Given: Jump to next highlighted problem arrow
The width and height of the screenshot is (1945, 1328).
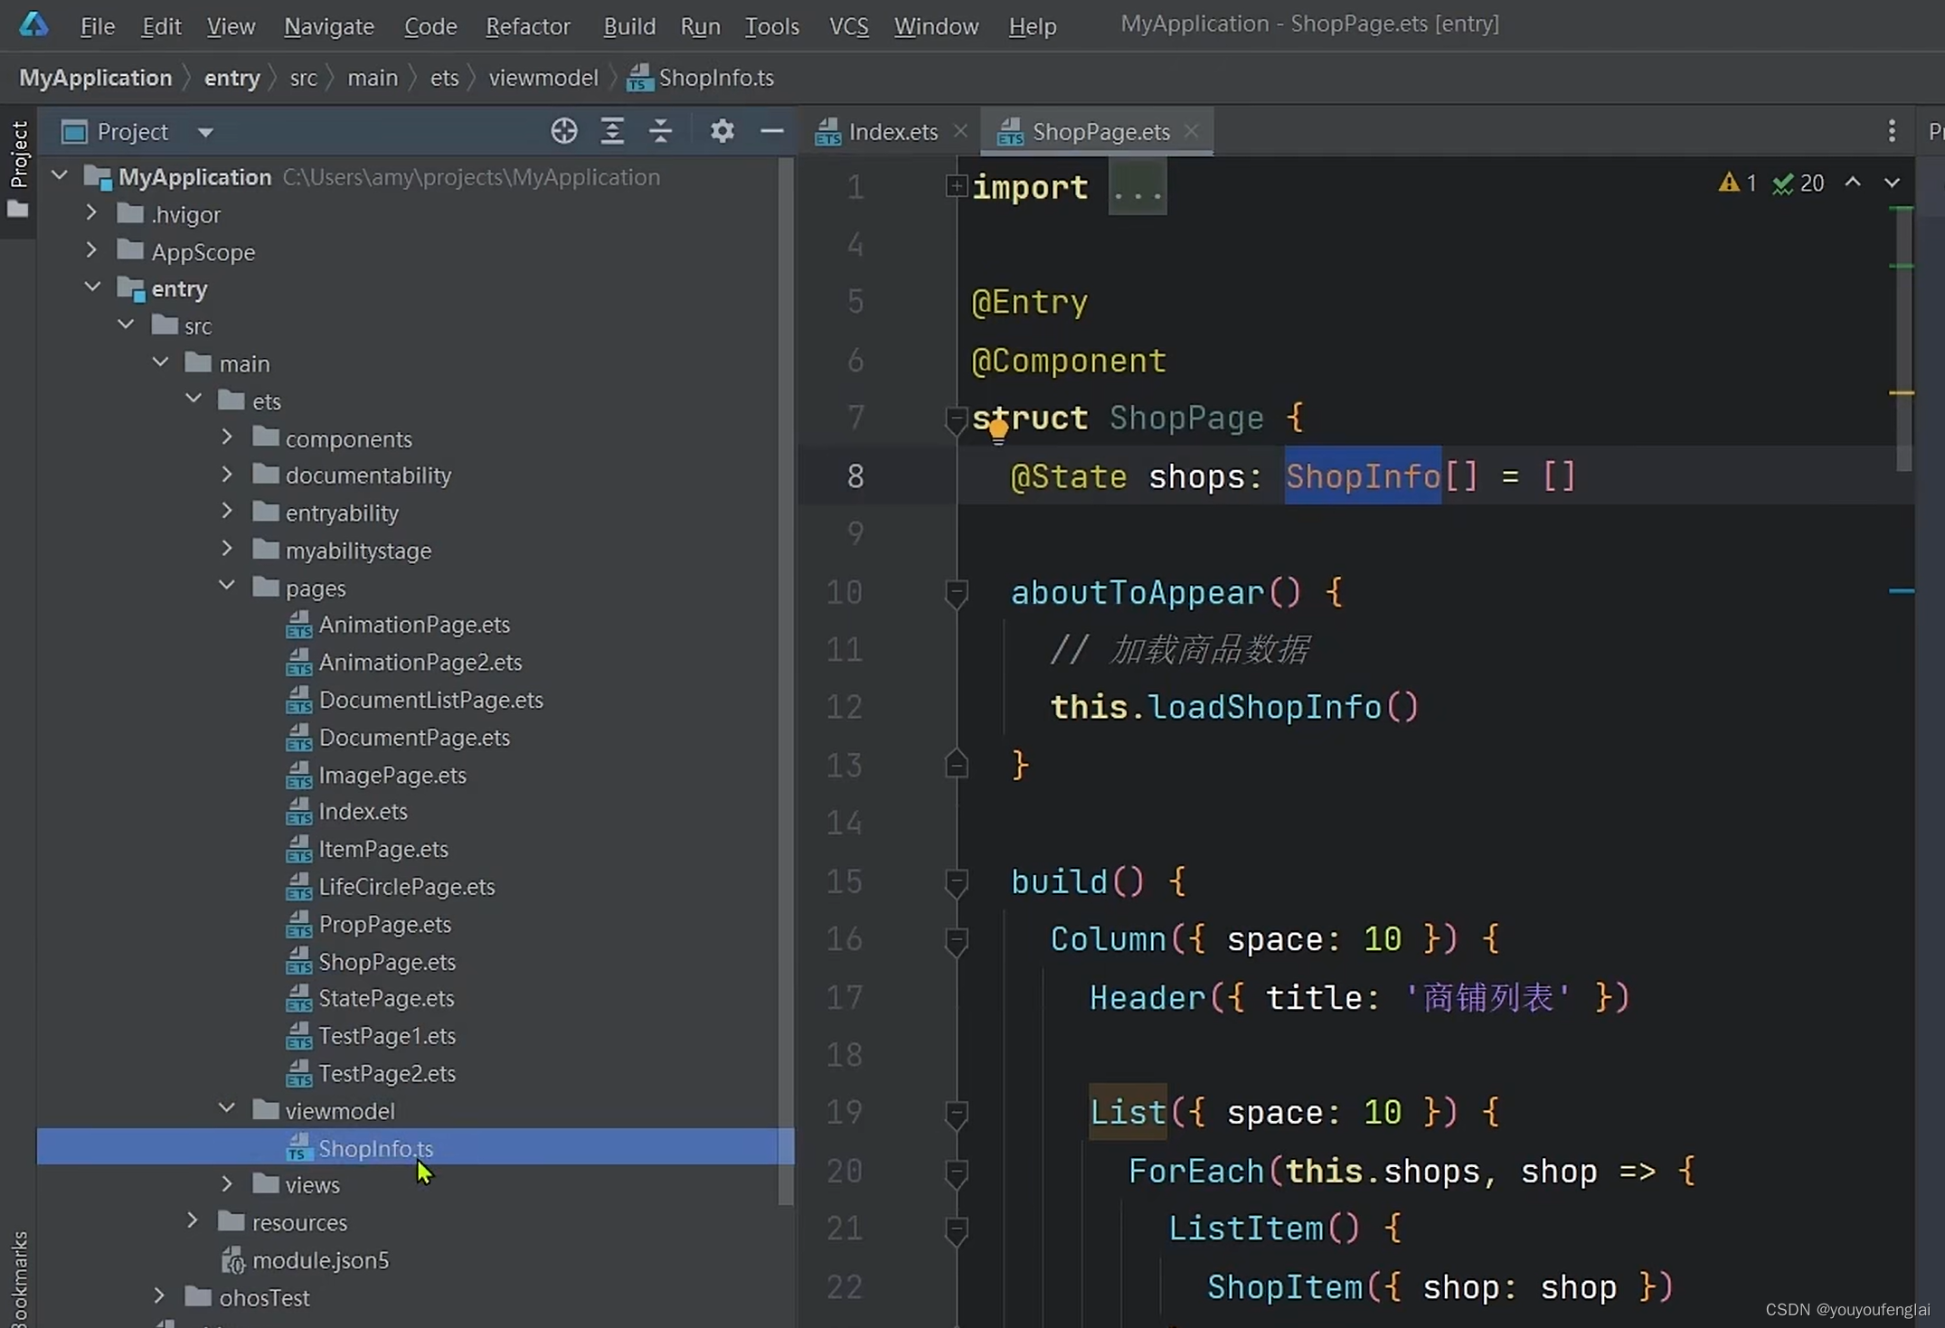Looking at the screenshot, I should point(1892,183).
